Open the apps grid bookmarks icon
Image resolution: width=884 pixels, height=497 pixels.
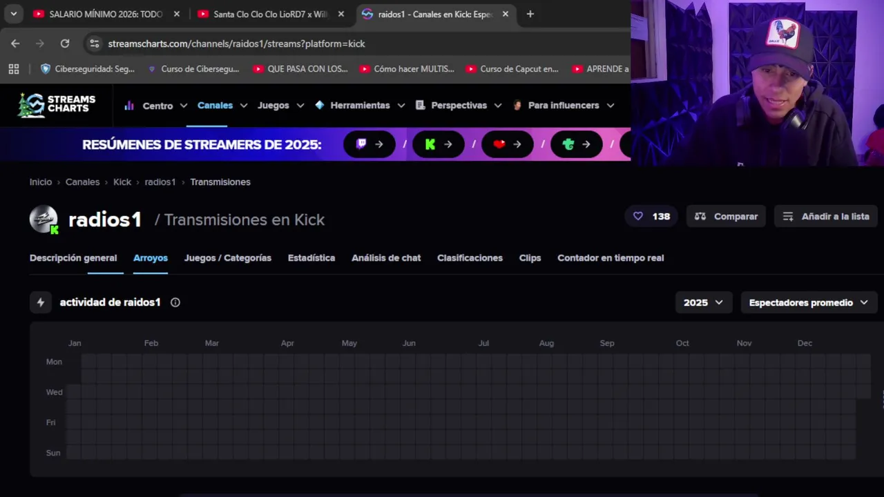pos(13,69)
